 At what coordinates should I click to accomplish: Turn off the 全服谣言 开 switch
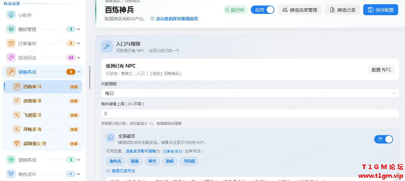(384, 139)
